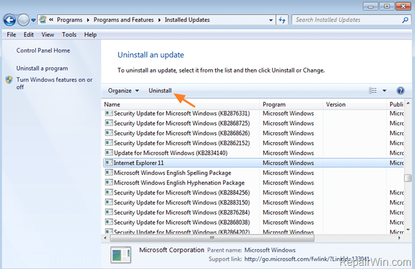Select Internet Explorer 11 row
The width and height of the screenshot is (415, 269).
(x=254, y=163)
